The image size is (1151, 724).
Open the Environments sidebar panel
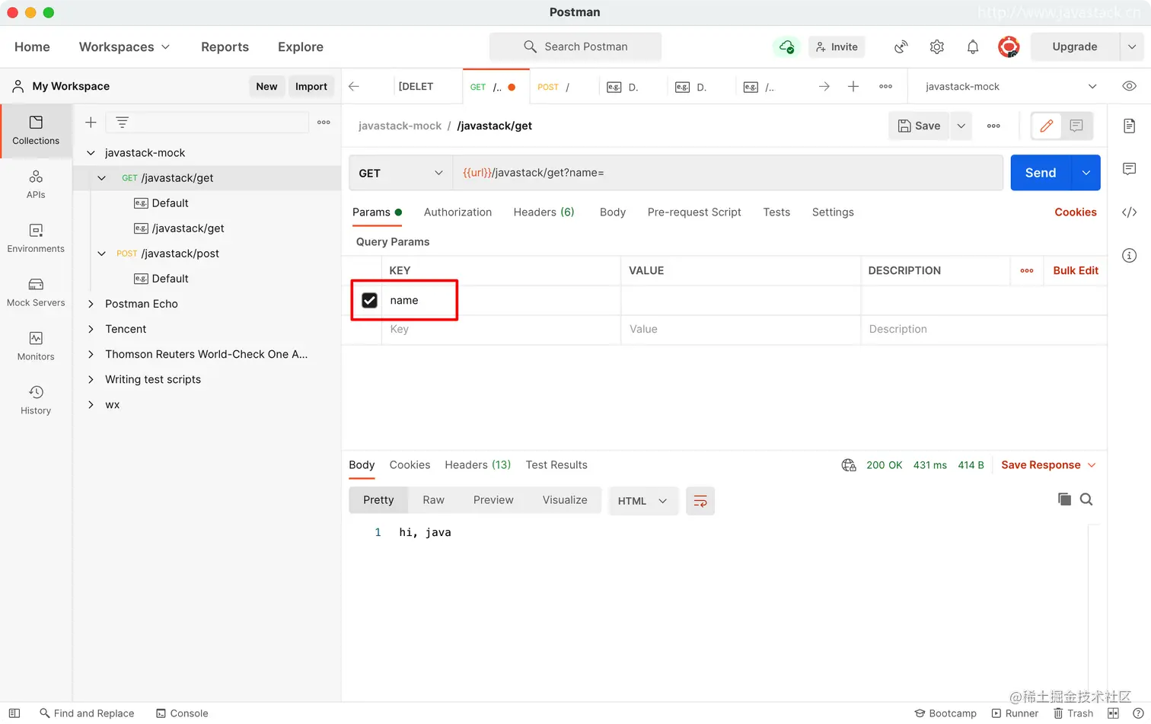tap(36, 238)
